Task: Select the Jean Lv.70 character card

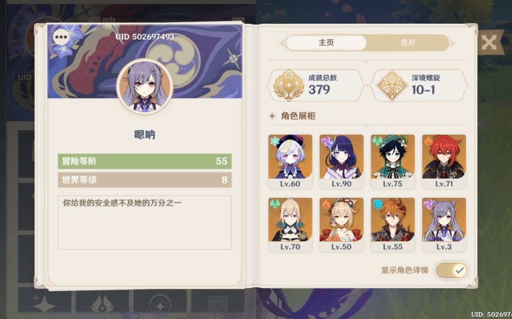Action: point(291,225)
